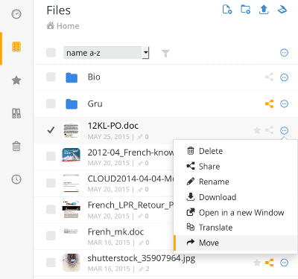Open the shutterstock_35907964.jpg file name
This screenshot has width=298, height=279.
coord(142,258)
